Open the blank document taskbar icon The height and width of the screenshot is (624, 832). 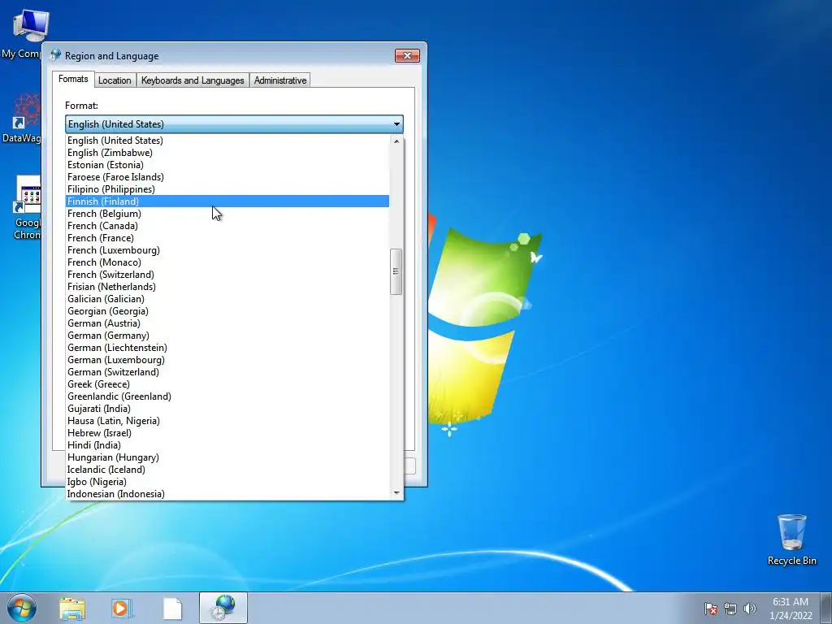(x=172, y=609)
